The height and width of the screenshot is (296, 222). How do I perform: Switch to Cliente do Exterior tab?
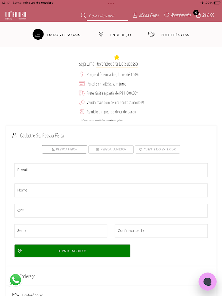[157, 149]
